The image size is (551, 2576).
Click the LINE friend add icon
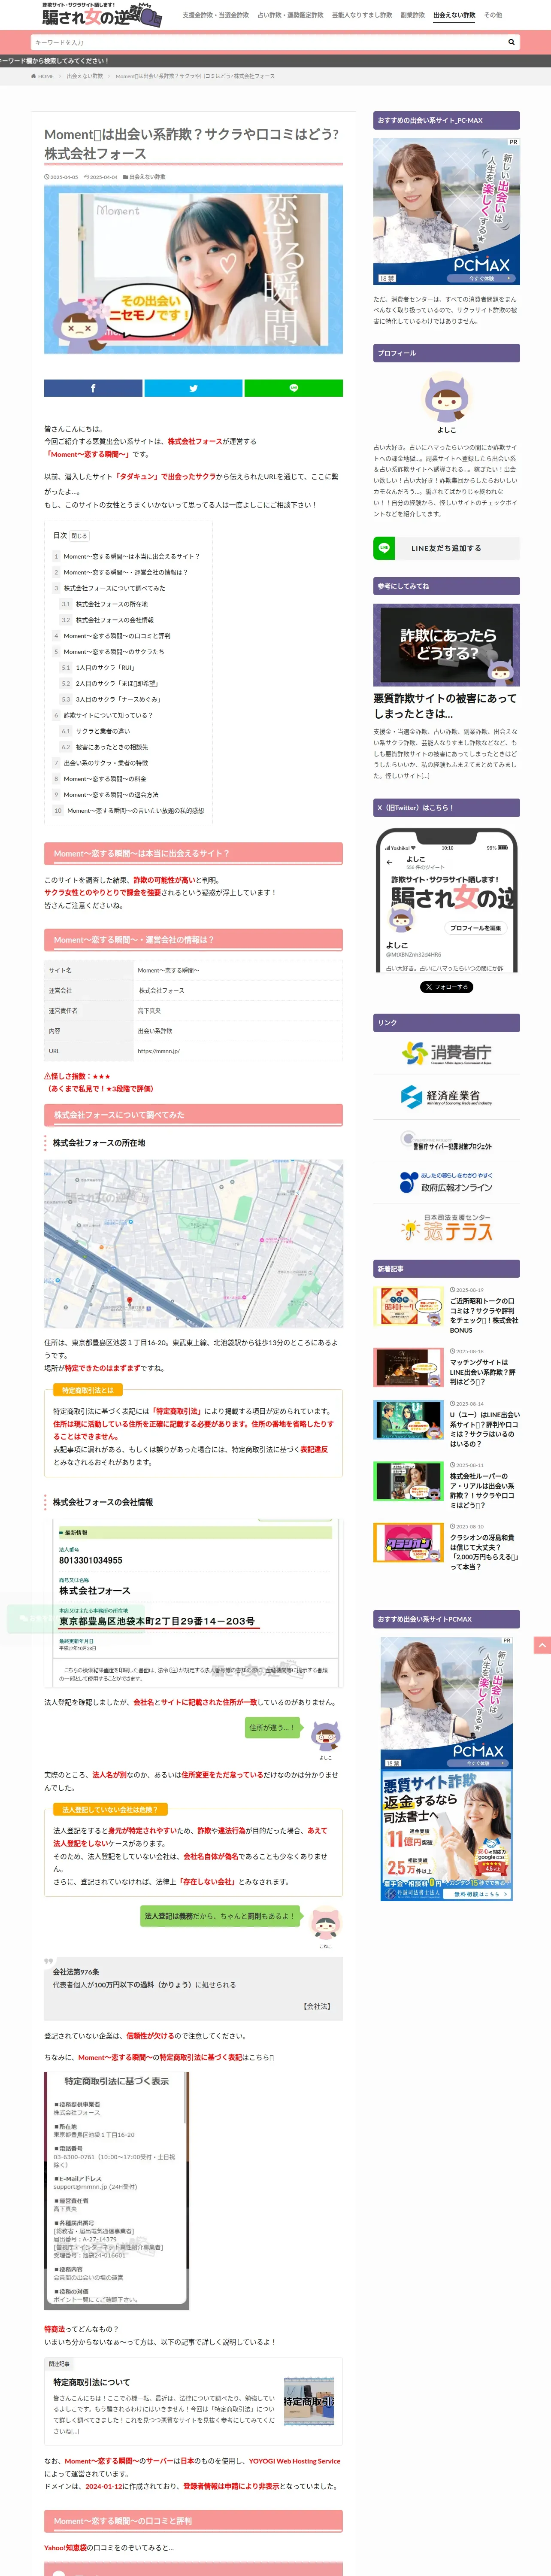click(x=384, y=548)
